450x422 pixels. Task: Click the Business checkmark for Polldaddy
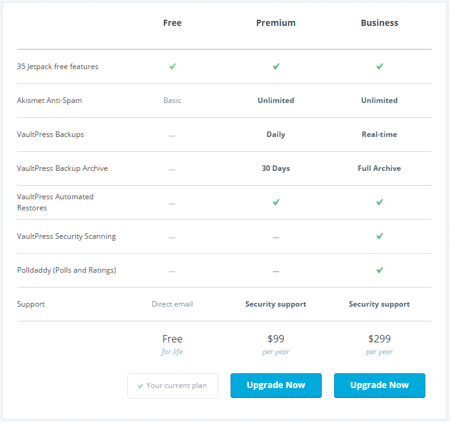(380, 270)
